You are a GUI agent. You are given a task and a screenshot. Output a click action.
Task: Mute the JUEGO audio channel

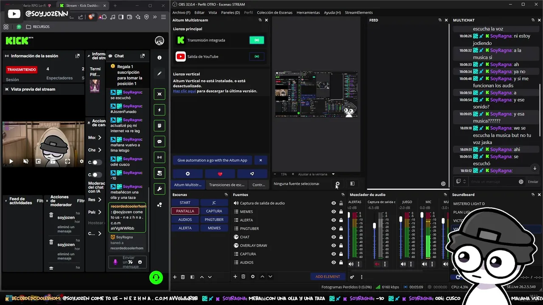click(403, 264)
